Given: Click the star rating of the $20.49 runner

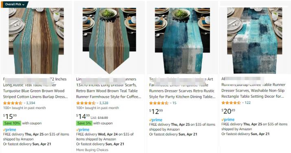Looking at the screenshot, I should [x=231, y=103].
